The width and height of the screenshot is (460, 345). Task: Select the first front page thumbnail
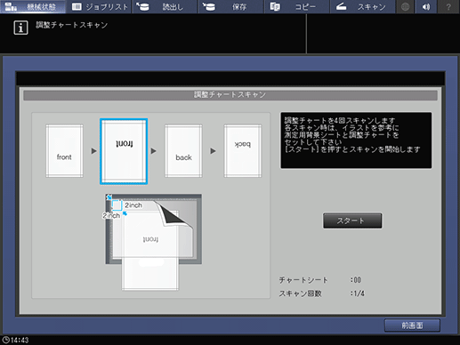point(64,151)
